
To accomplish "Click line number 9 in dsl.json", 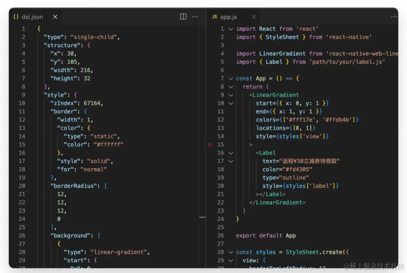I will [23, 95].
